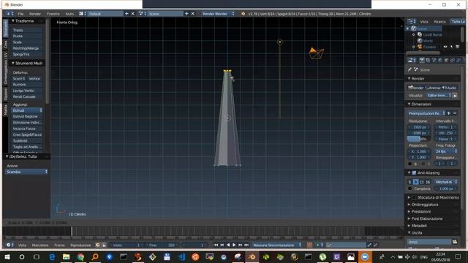Click the Blender logo icon in the info header

point(243,14)
